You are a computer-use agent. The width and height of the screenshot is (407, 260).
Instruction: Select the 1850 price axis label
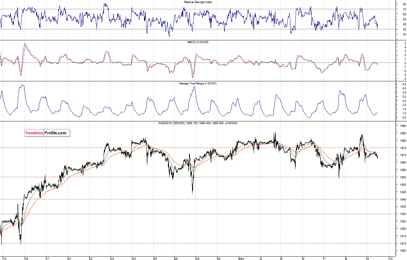point(403,185)
